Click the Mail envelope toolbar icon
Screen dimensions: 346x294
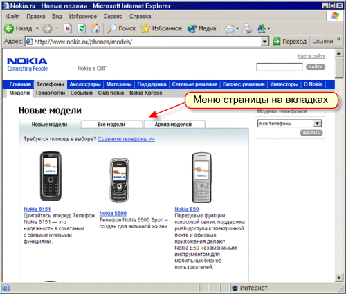pyautogui.click(x=230, y=28)
